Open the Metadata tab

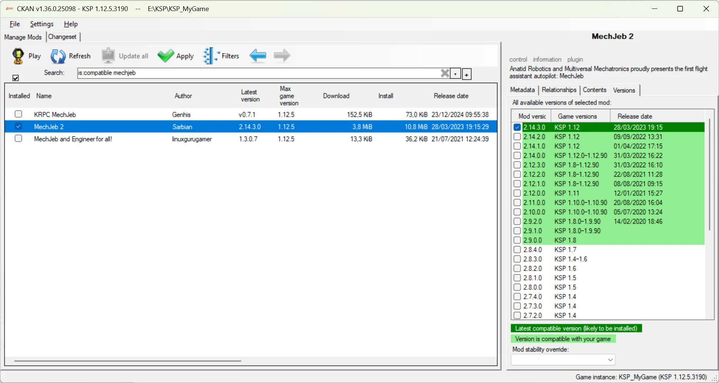coord(522,90)
